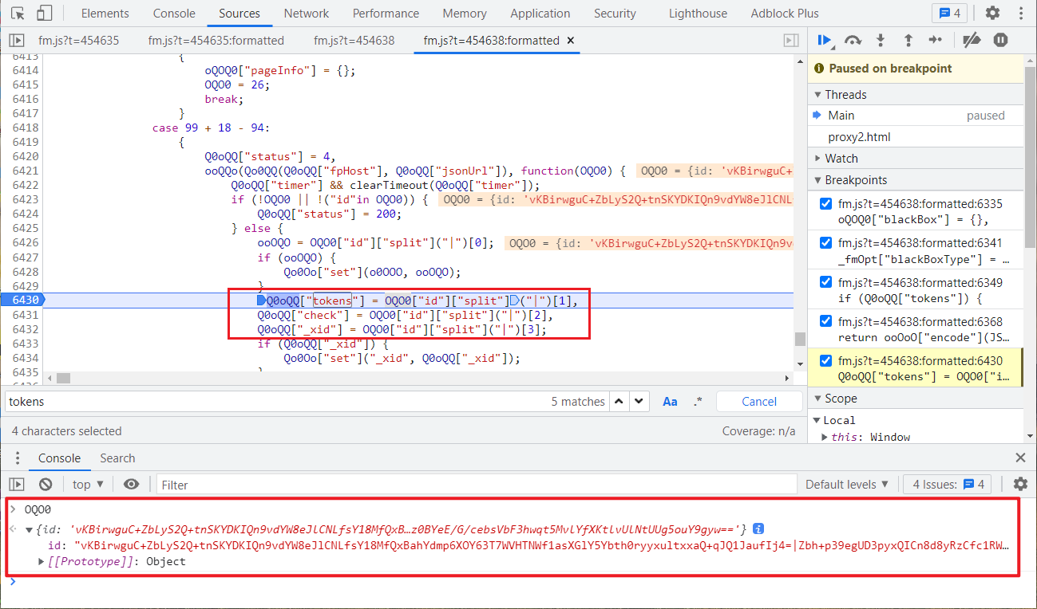
Task: Step out of current function
Action: 908,40
